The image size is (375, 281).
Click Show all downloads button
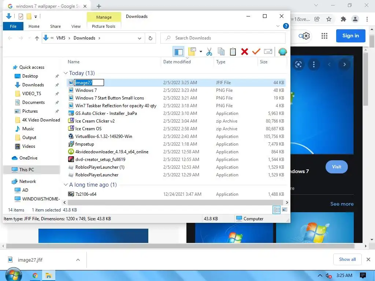tap(347, 259)
